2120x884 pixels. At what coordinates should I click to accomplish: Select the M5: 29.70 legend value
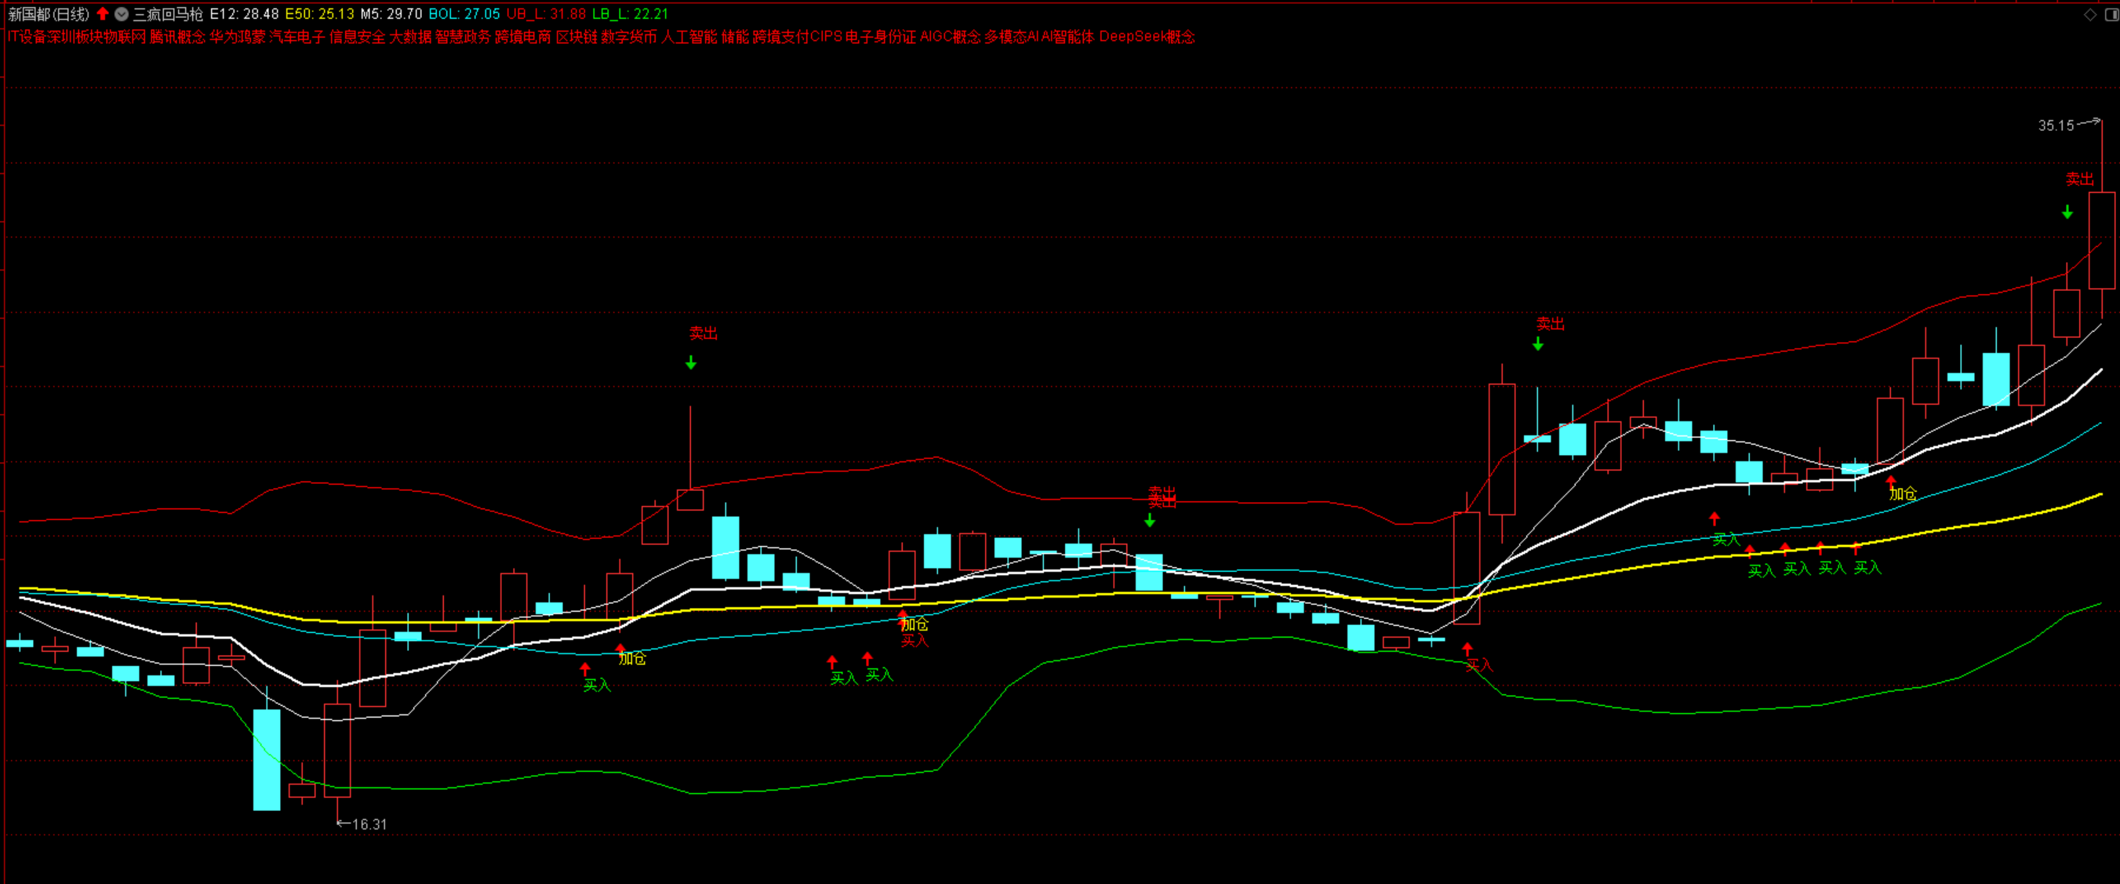(x=391, y=14)
